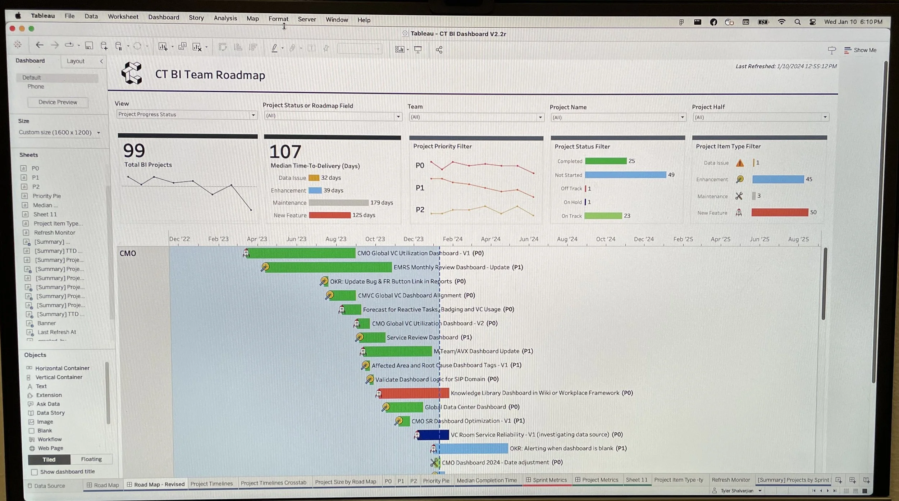899x501 pixels.
Task: Open macOS Spotlight search icon
Action: (797, 22)
